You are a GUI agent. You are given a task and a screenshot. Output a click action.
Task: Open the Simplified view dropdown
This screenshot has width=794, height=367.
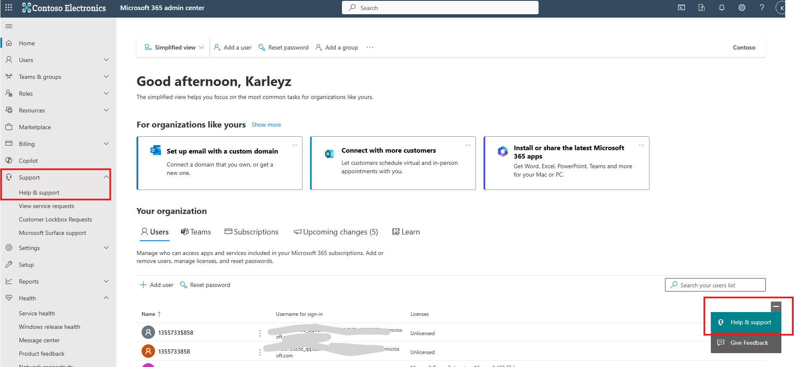(x=174, y=47)
